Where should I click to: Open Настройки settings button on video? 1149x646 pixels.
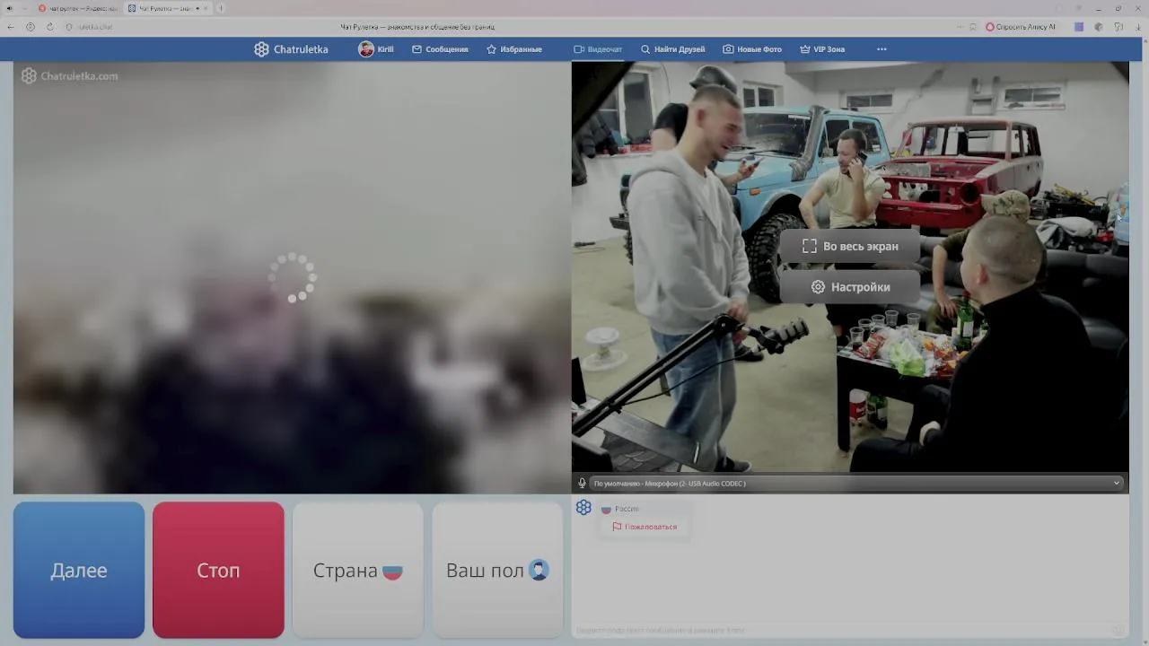click(x=849, y=287)
